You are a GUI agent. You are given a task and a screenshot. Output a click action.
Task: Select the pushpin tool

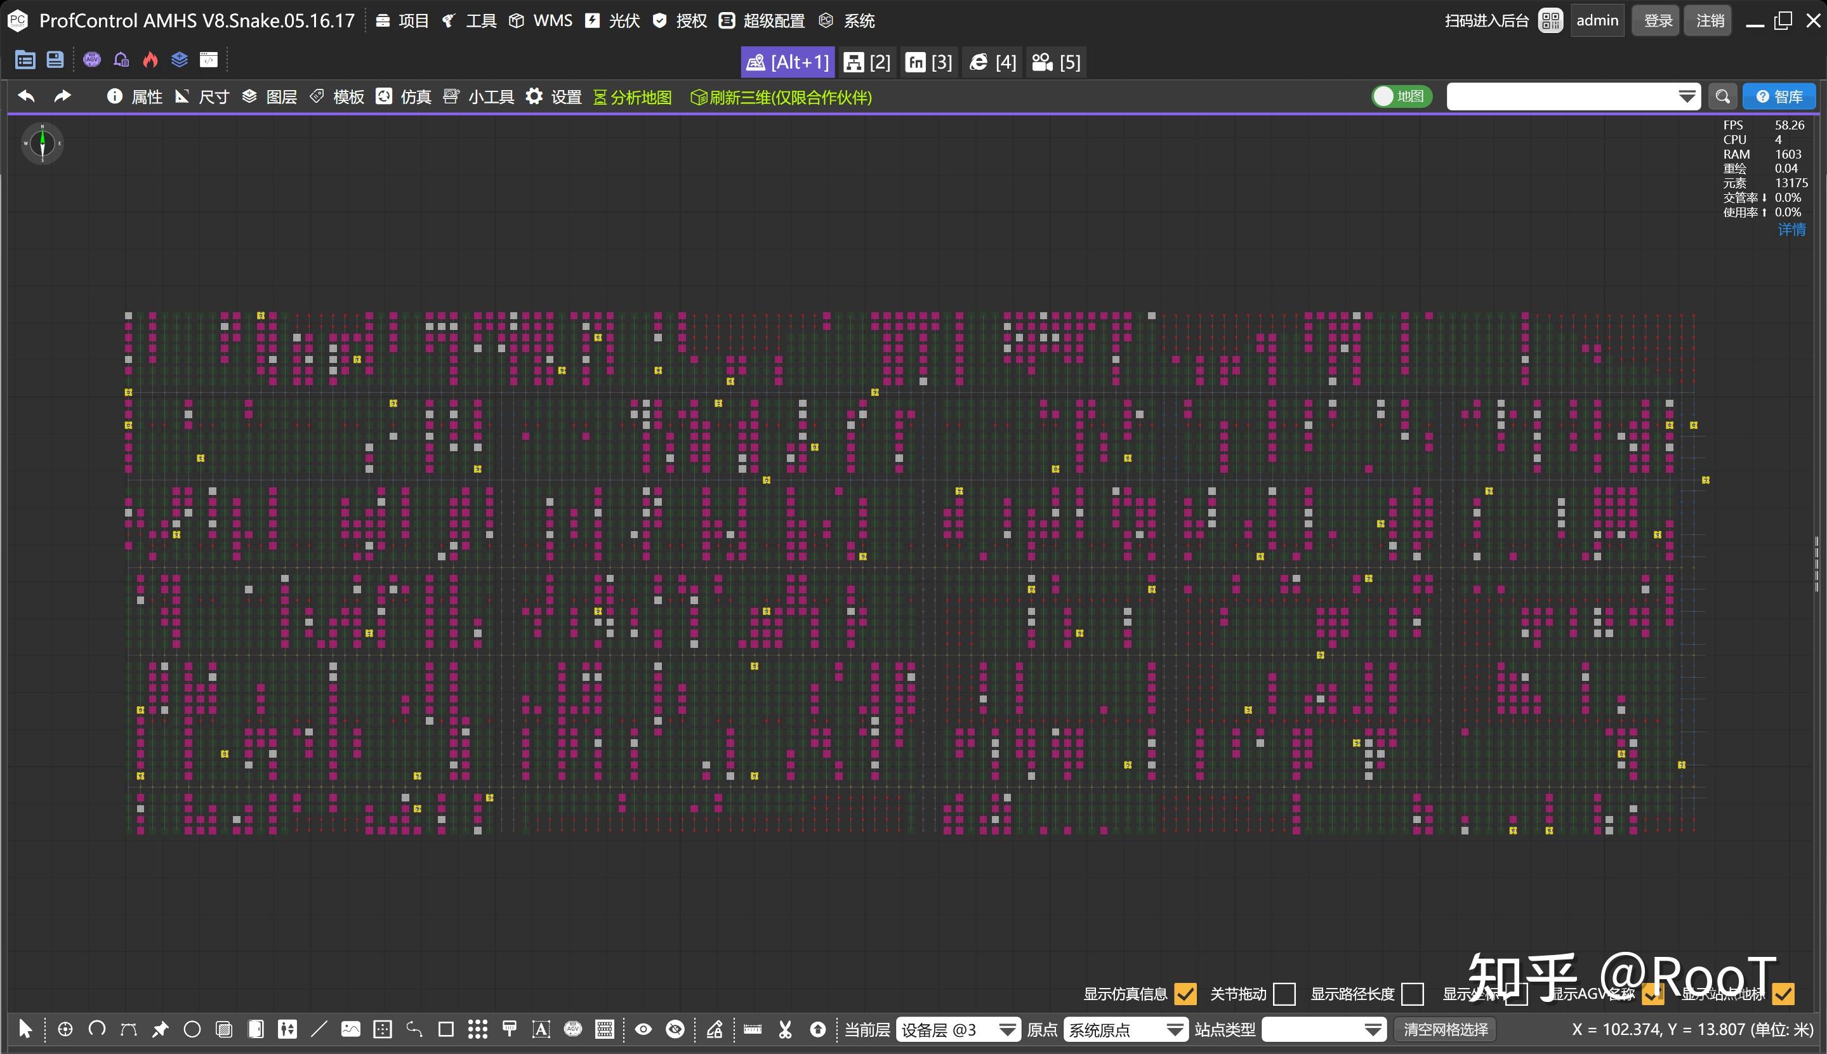pyautogui.click(x=160, y=1029)
